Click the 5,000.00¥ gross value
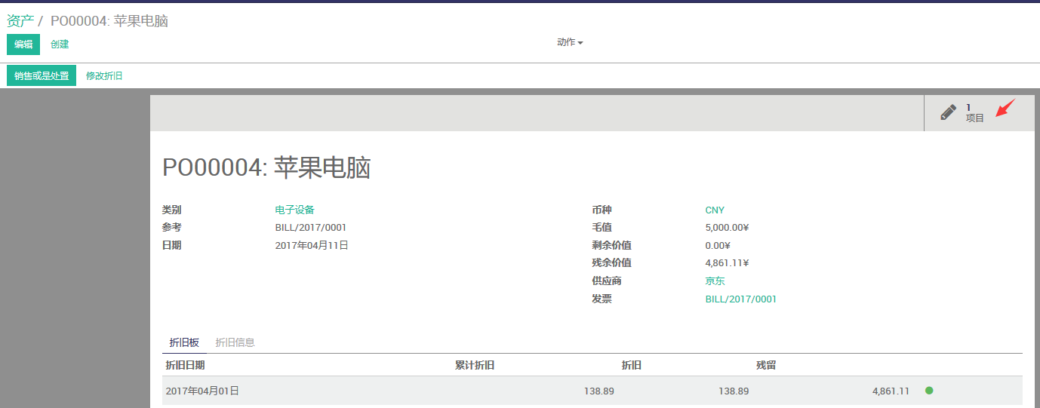 pyautogui.click(x=727, y=228)
